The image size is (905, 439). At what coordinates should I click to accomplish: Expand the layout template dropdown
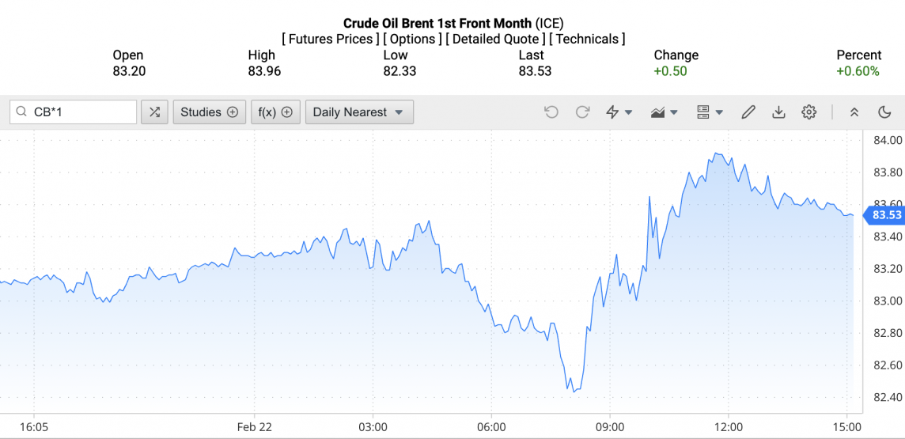coord(710,112)
